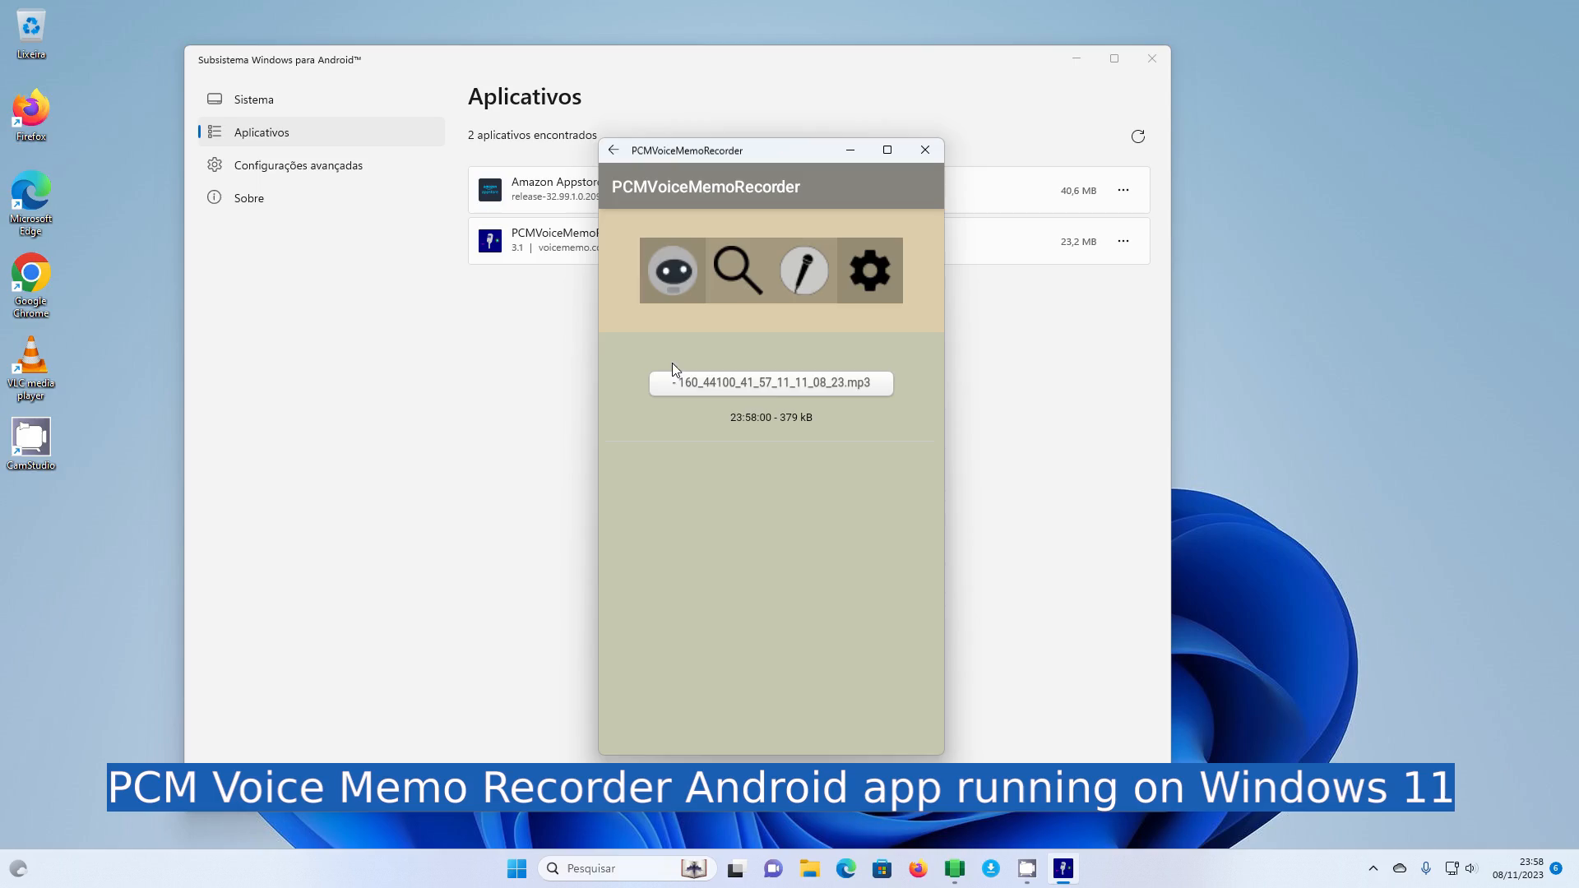Image resolution: width=1579 pixels, height=888 pixels.
Task: Open more options for PCMVoiceMemoRecorder
Action: 1123,241
